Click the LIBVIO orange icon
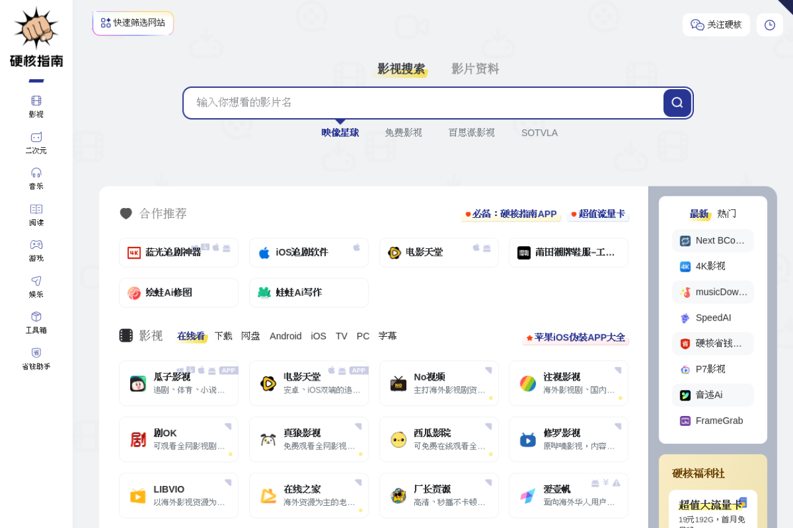 point(138,496)
